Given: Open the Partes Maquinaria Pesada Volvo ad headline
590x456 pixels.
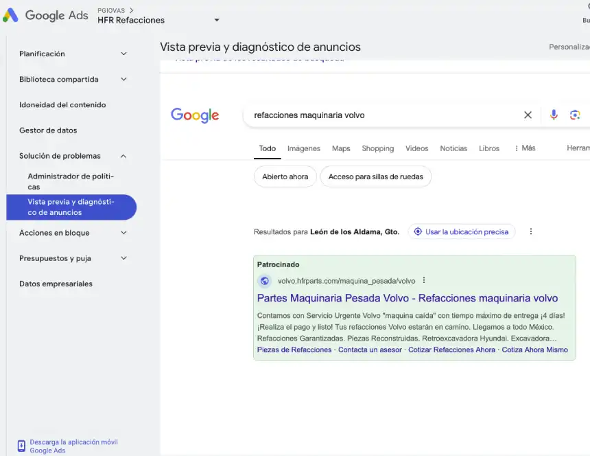Looking at the screenshot, I should click(x=407, y=298).
